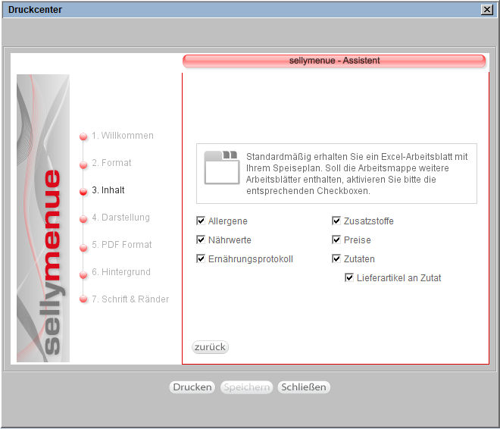500x429 pixels.
Task: Disable the Zutaten checkbox
Action: (x=336, y=259)
